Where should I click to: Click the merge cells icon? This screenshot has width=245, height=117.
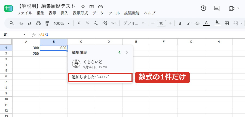235,23
